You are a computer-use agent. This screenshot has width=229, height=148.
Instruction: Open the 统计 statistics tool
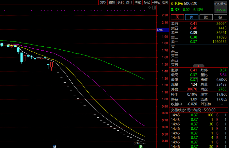pos(130,2)
